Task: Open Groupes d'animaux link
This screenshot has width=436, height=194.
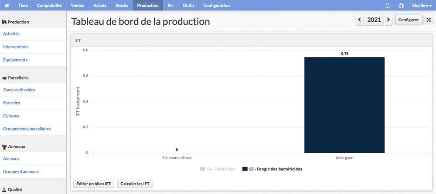Action: click(33, 171)
